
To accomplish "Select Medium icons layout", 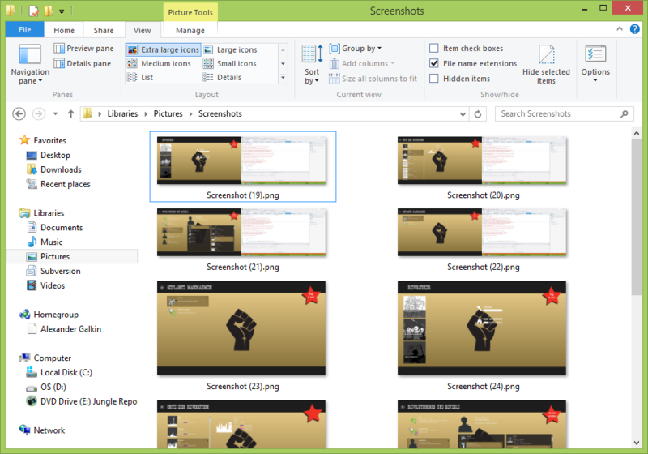I will tap(159, 63).
